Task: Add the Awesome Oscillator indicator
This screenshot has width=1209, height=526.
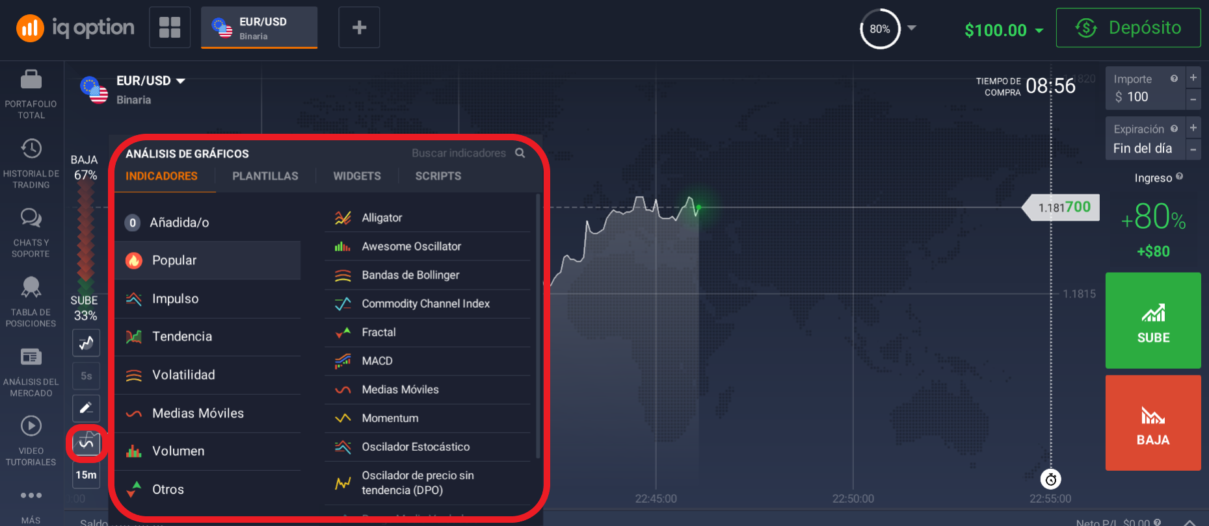Action: tap(428, 246)
